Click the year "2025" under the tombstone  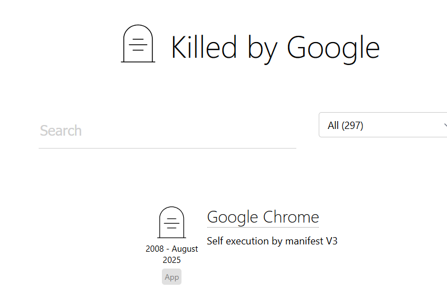click(172, 260)
